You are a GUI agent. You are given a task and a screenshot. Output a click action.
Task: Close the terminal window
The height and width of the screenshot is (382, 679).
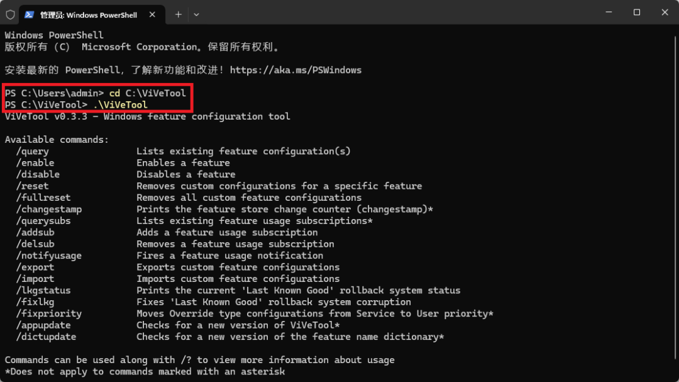coord(665,12)
